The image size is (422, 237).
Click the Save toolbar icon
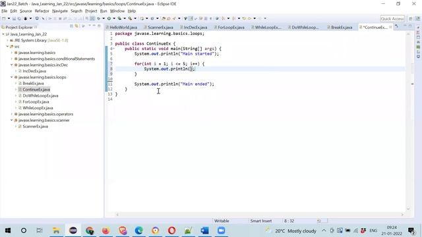(14, 18)
